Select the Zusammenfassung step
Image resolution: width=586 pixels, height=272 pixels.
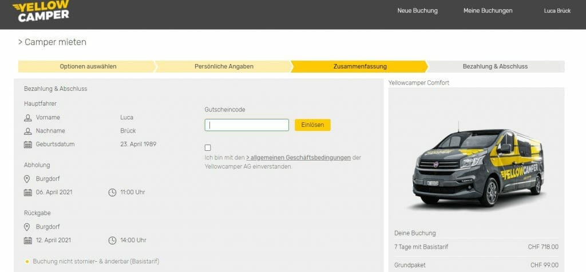pos(360,66)
